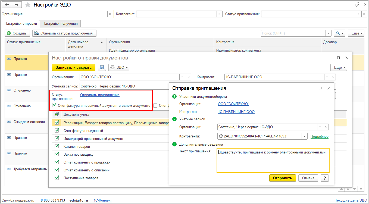Open 1С-Коннект link

pos(102,200)
